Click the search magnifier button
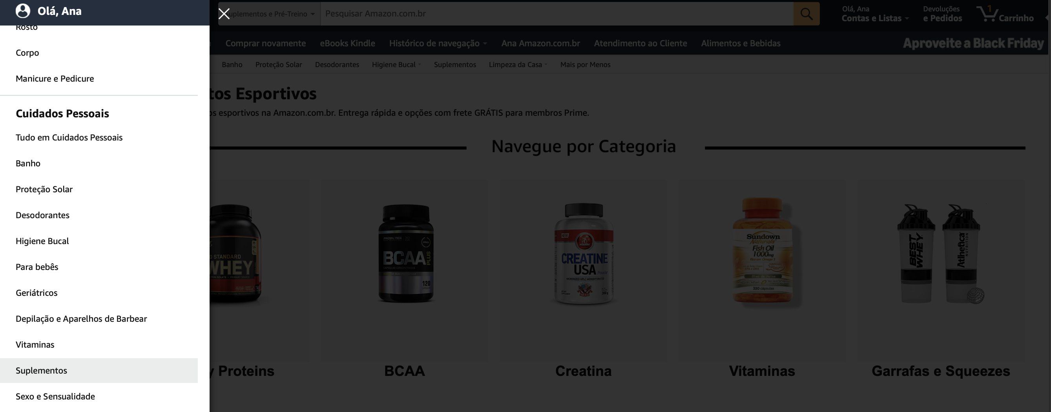Screen dimensions: 1051x412 tap(806, 14)
